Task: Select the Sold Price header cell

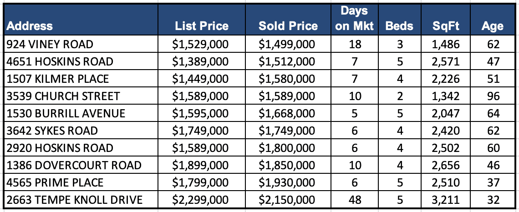Action: [x=288, y=26]
